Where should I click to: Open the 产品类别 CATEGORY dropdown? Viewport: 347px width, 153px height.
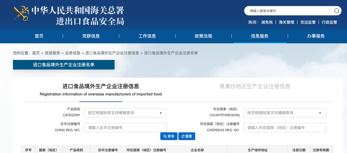pyautogui.click(x=125, y=113)
